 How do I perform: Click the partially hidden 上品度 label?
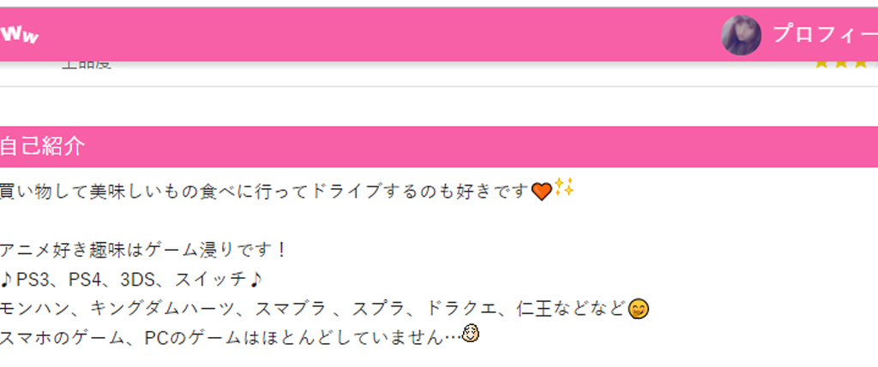pyautogui.click(x=87, y=65)
